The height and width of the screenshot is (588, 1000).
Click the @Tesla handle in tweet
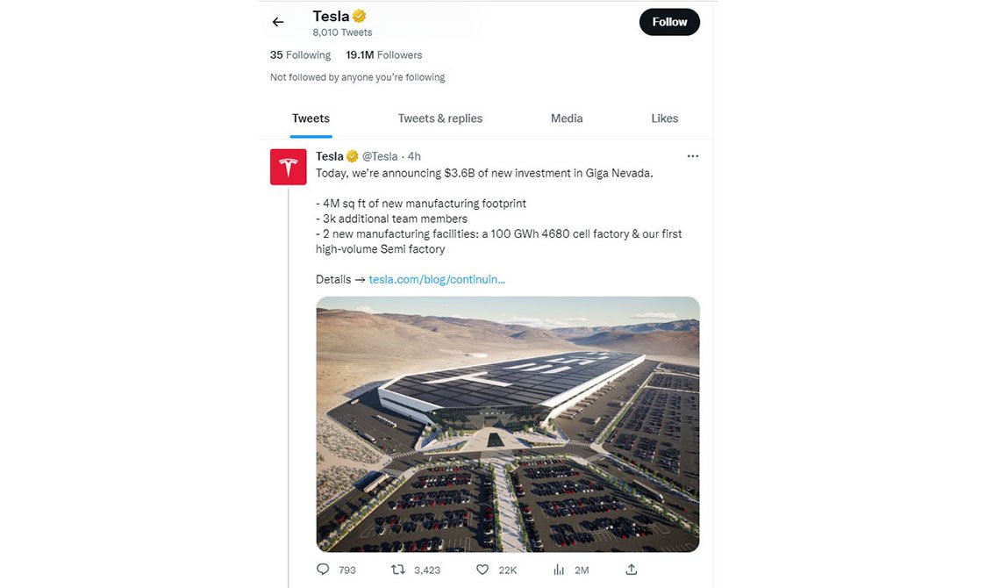click(380, 156)
